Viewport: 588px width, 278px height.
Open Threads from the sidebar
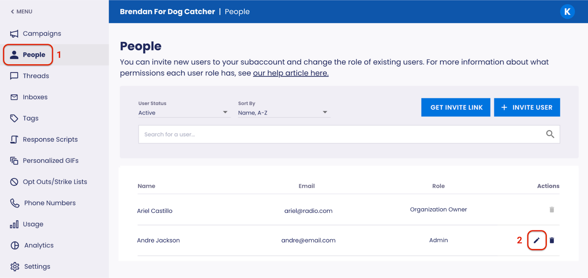[36, 76]
